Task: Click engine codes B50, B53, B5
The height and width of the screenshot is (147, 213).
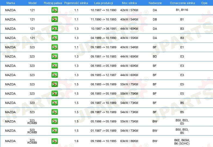Action: [x=182, y=131]
